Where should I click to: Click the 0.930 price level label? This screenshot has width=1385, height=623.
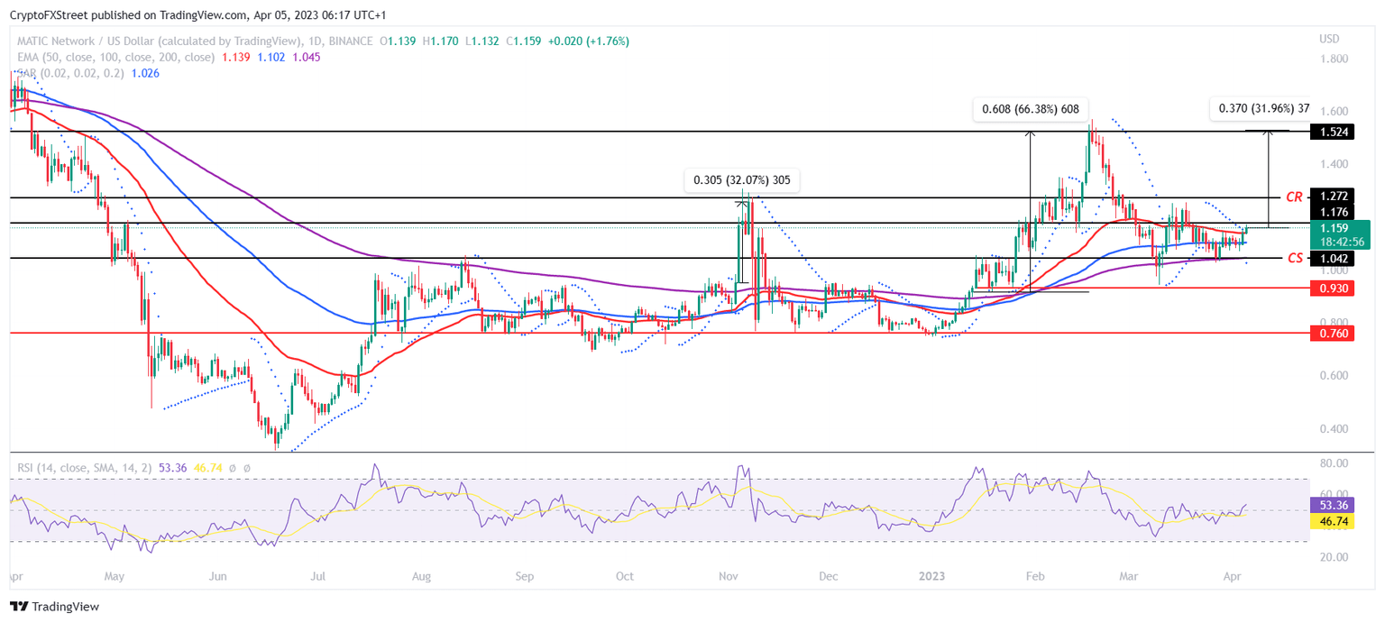(1334, 289)
